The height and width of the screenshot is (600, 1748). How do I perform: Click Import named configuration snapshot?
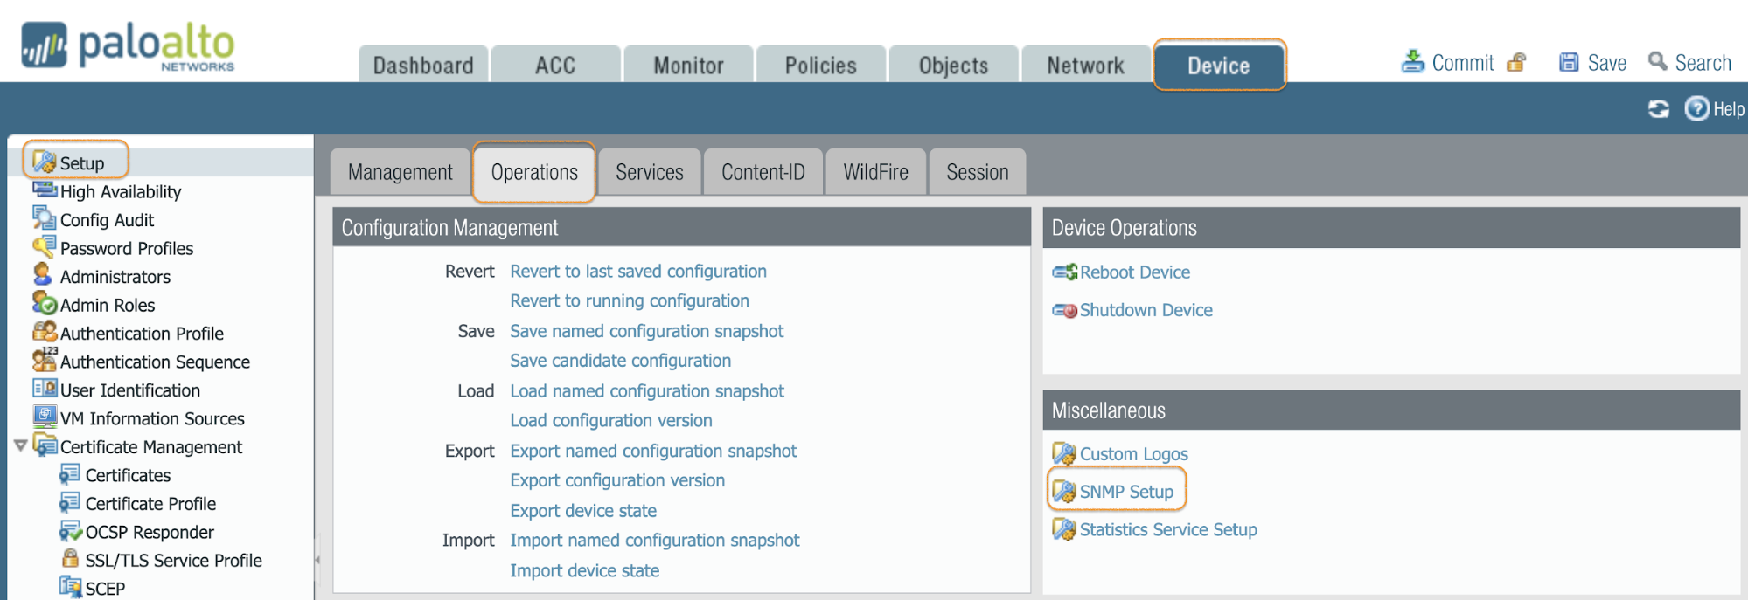pos(655,540)
